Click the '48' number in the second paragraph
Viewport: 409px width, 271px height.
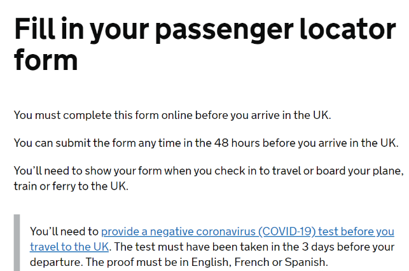coord(221,143)
